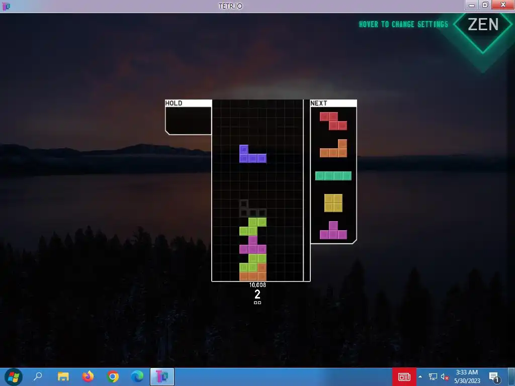Minimize the TETR.IO window
This screenshot has width=515, height=386.
pyautogui.click(x=472, y=5)
